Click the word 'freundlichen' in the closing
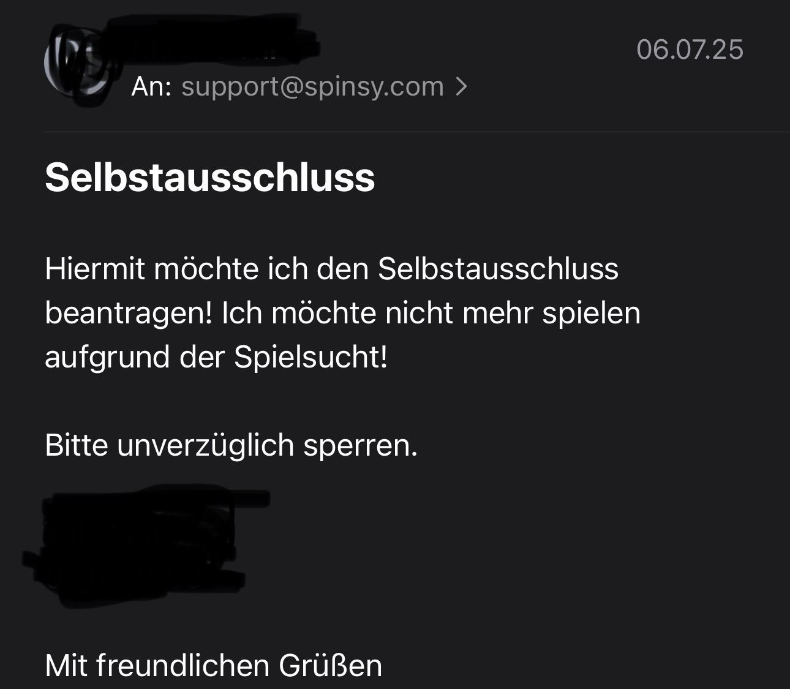This screenshot has height=689, width=790. pyautogui.click(x=183, y=666)
